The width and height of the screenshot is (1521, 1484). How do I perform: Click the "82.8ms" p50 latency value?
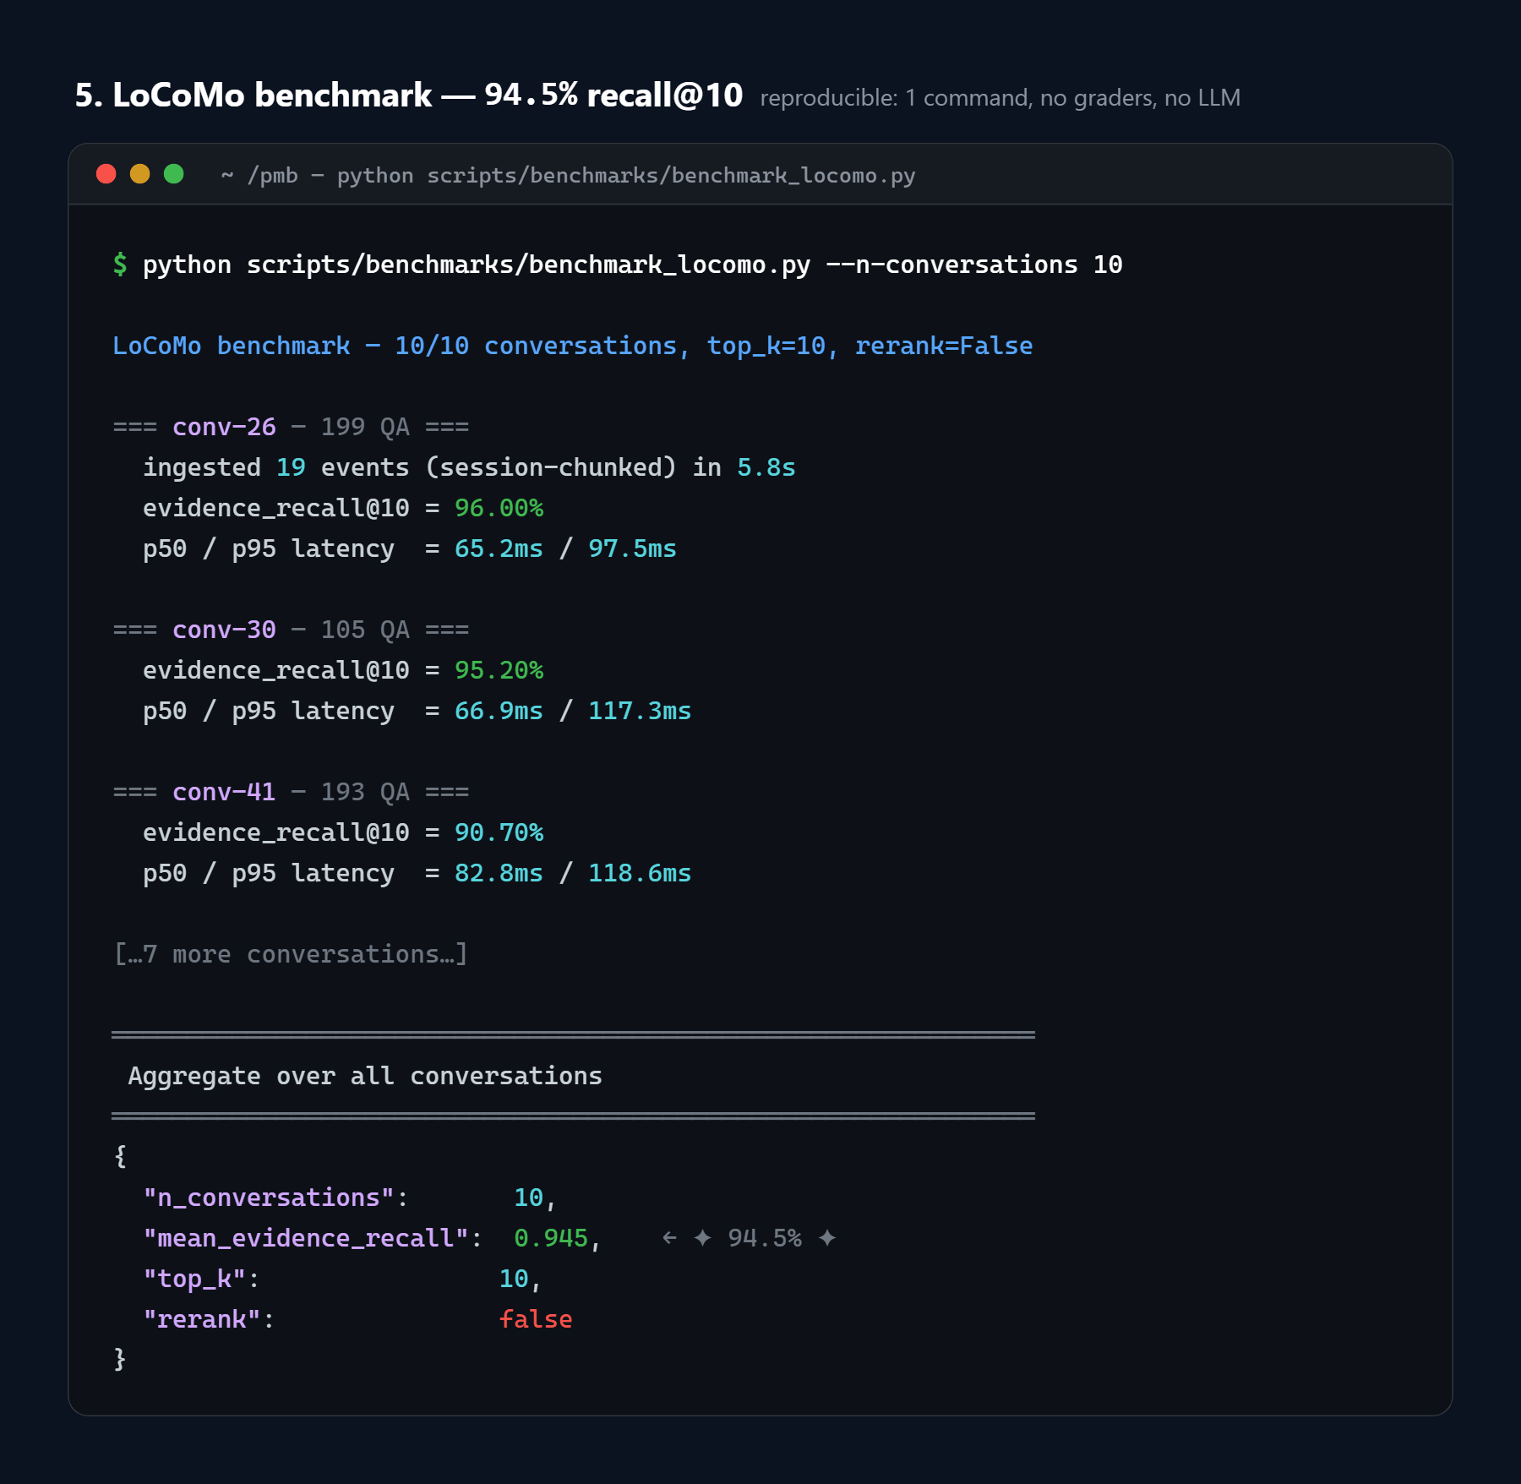pyautogui.click(x=499, y=873)
